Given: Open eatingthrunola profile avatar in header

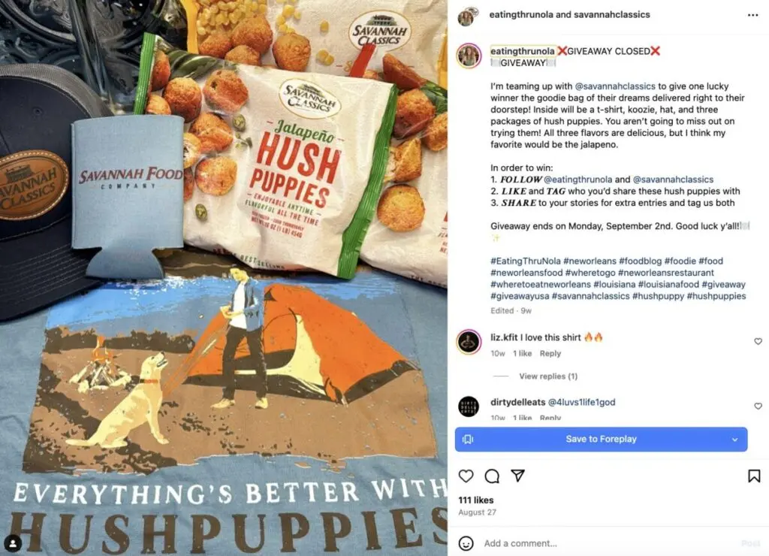Looking at the screenshot, I should (467, 17).
